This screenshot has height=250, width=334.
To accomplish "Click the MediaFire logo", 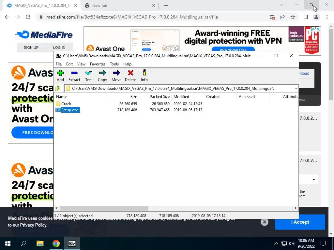I will [44, 35].
